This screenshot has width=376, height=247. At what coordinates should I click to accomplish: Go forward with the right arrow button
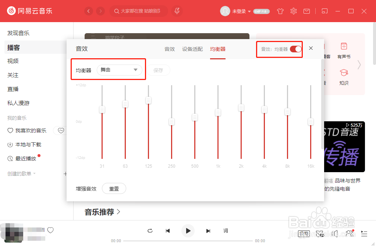click(100, 11)
